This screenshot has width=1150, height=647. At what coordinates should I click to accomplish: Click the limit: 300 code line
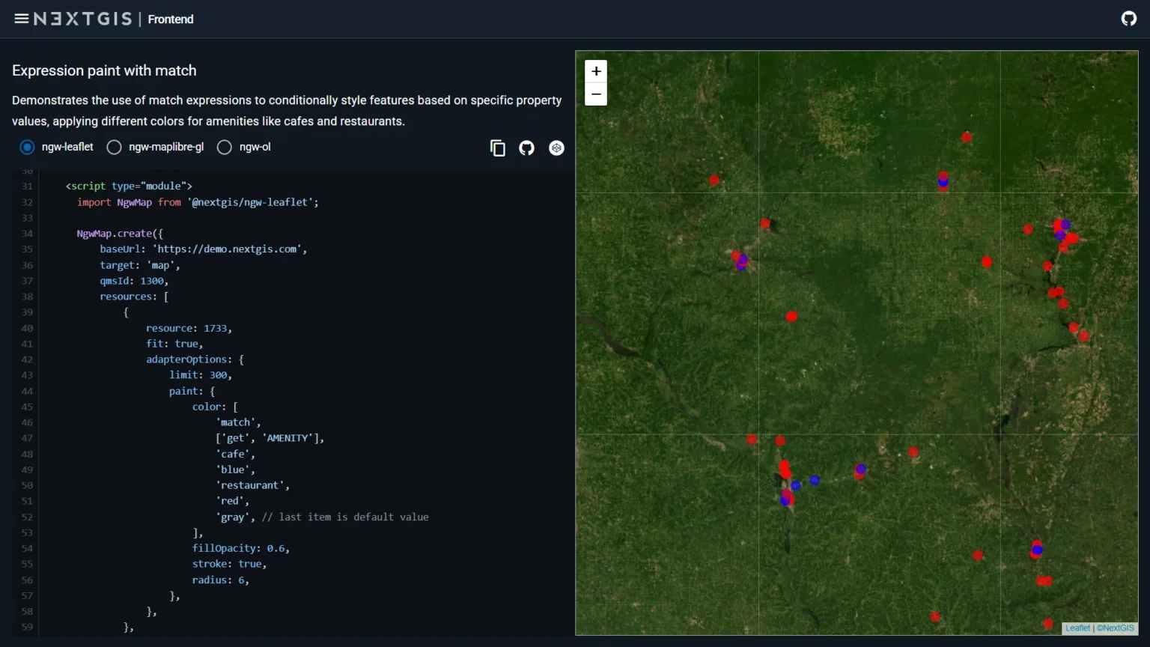201,375
